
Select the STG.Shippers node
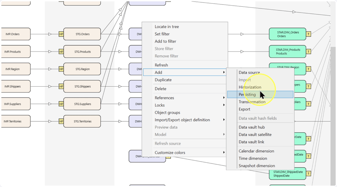coord(82,87)
